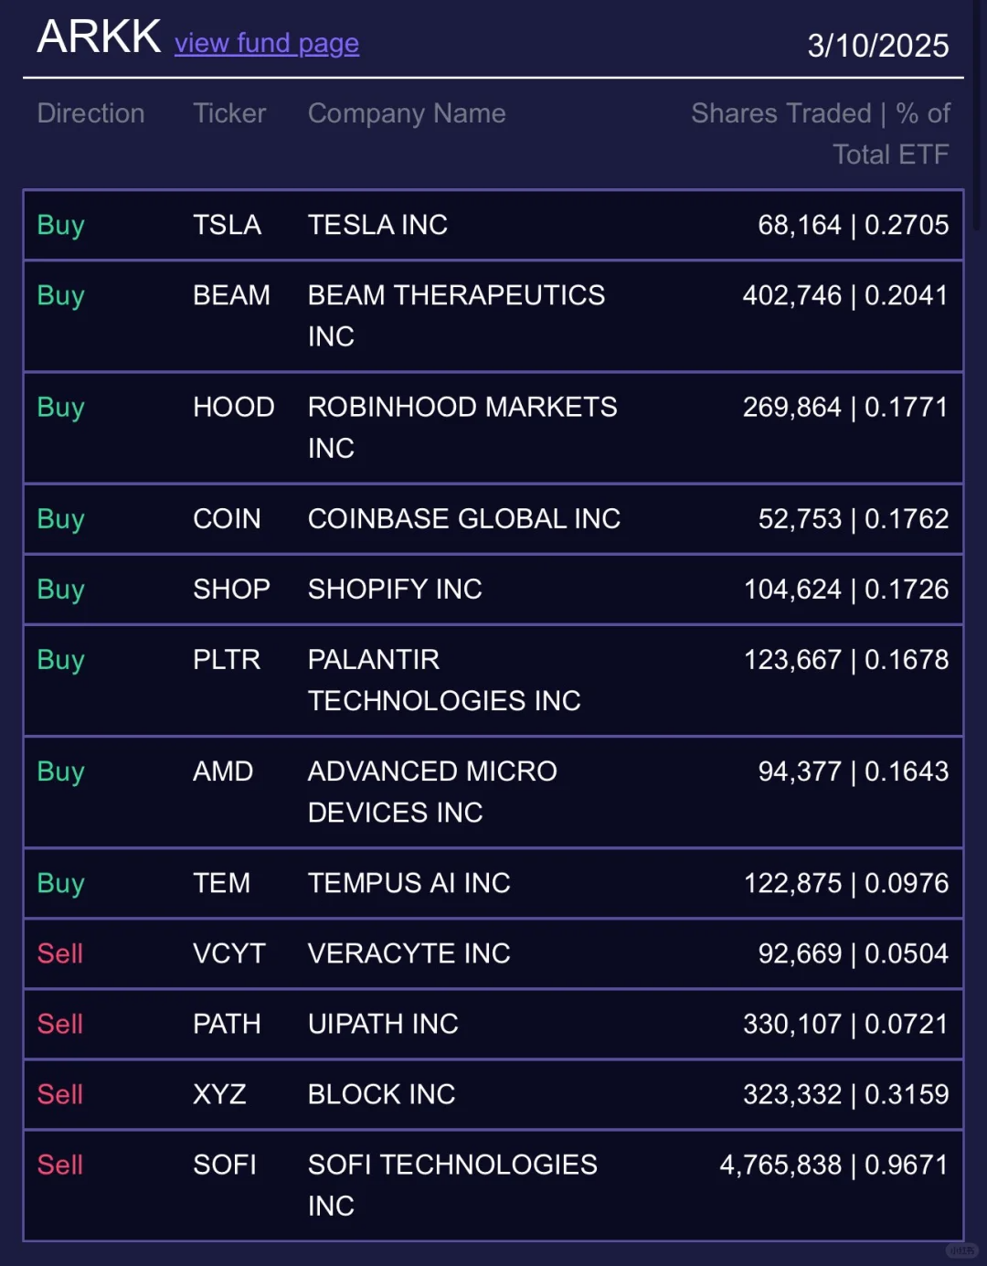Click the BEAM ticker symbol
The height and width of the screenshot is (1266, 987).
(x=231, y=295)
